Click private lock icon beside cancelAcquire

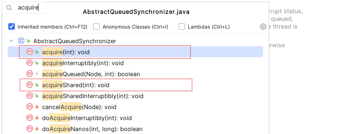tap(37, 107)
